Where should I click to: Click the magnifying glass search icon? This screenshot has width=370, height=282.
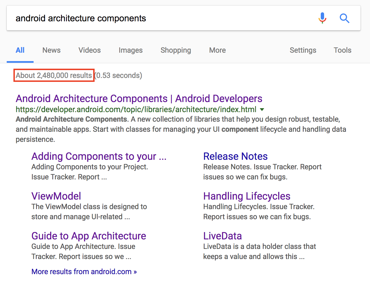pyautogui.click(x=344, y=18)
